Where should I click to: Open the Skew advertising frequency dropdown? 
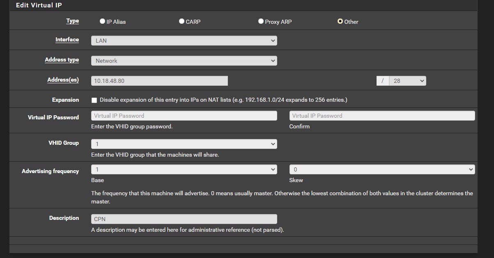tap(382, 169)
